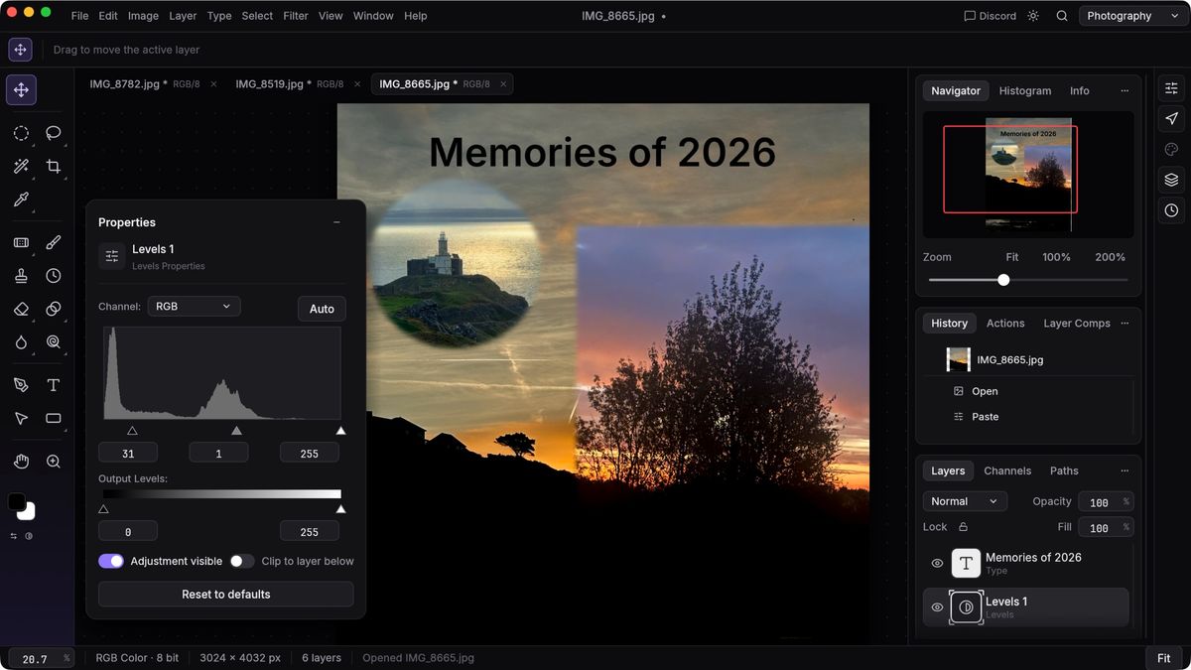Enable Clip to layer below
Viewport: 1191px width, 670px height.
coord(242,561)
